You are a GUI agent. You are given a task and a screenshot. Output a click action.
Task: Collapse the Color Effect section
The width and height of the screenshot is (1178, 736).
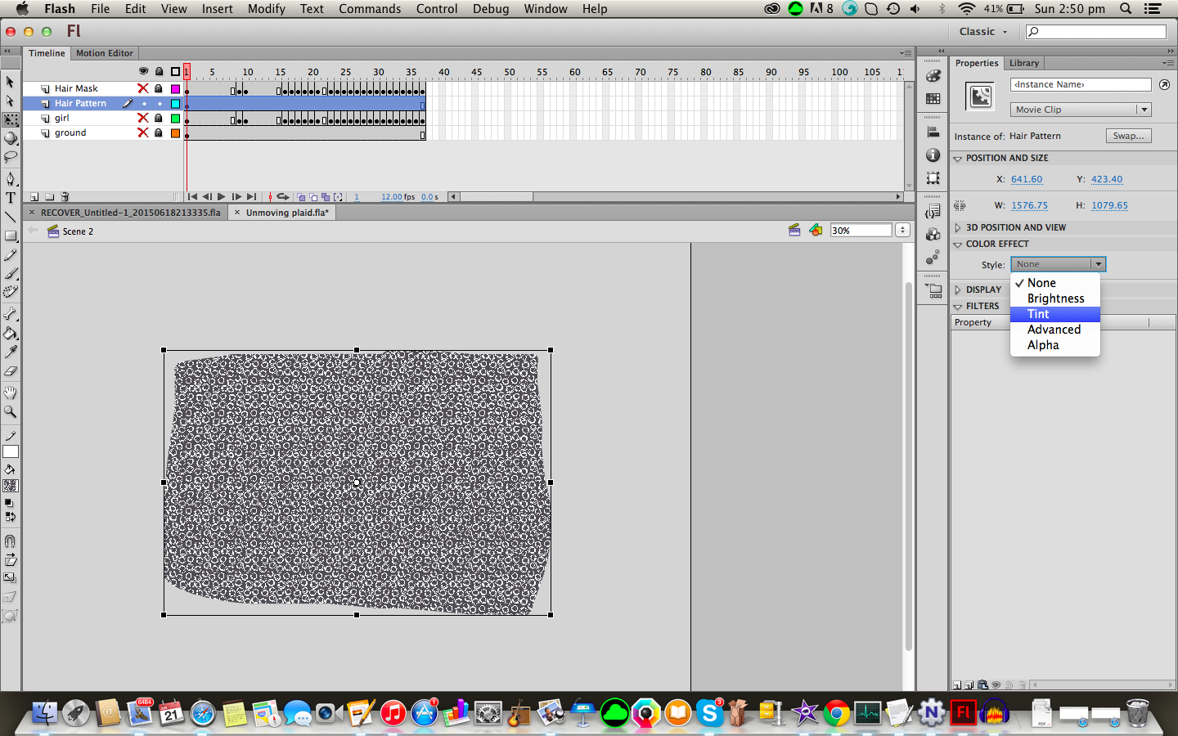point(958,245)
